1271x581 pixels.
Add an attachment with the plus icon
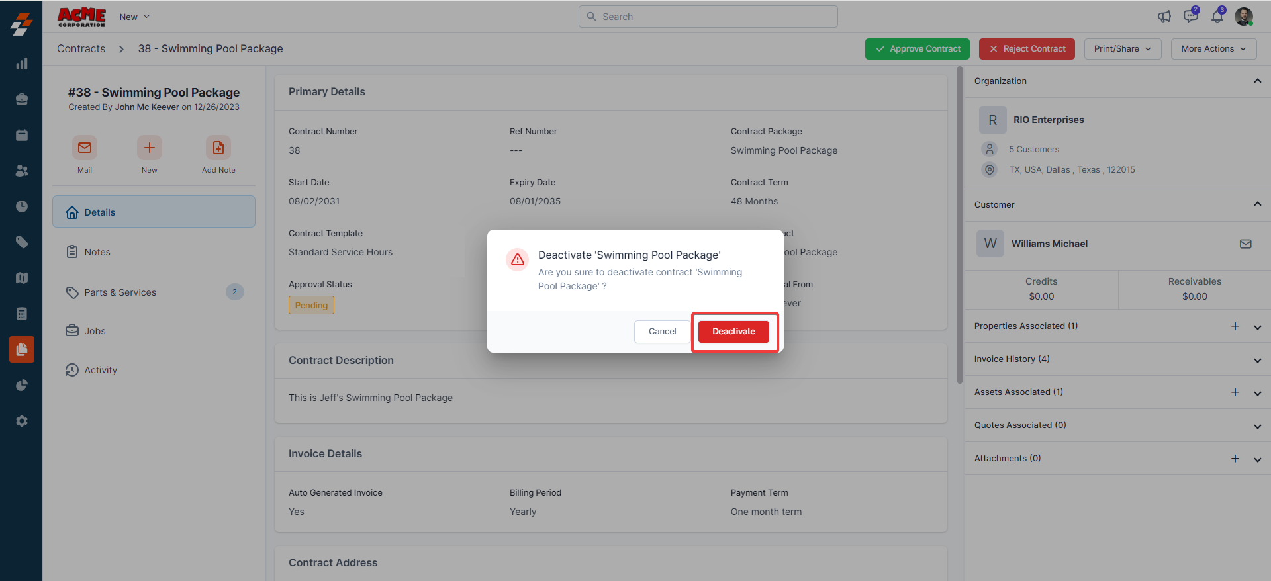1235,459
